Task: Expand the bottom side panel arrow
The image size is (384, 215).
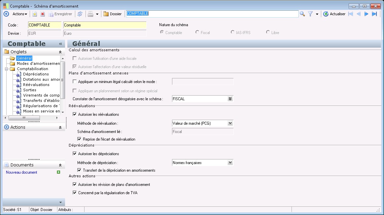Action: [60, 202]
